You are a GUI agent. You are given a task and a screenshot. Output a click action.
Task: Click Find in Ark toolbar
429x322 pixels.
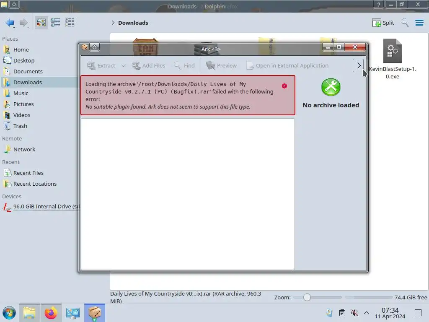click(185, 66)
